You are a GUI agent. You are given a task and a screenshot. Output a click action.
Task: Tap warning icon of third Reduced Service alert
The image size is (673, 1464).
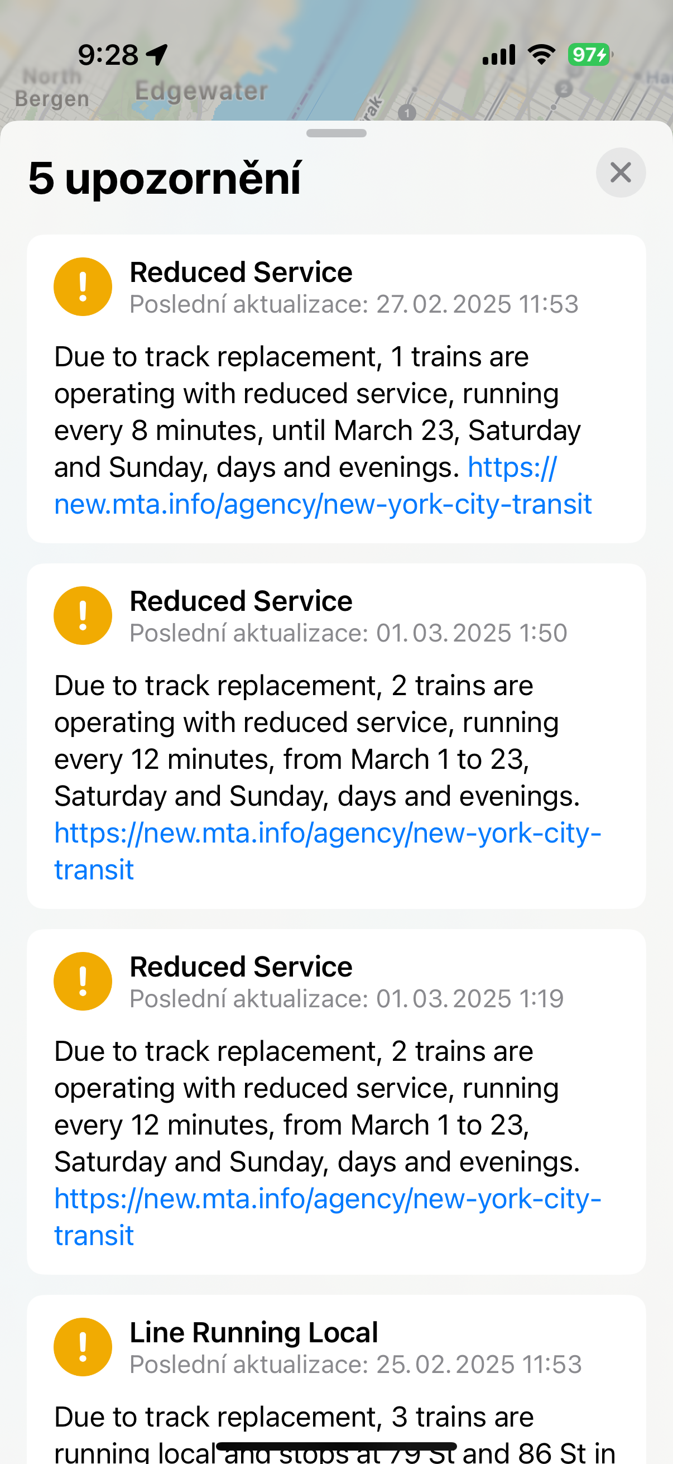pyautogui.click(x=83, y=981)
